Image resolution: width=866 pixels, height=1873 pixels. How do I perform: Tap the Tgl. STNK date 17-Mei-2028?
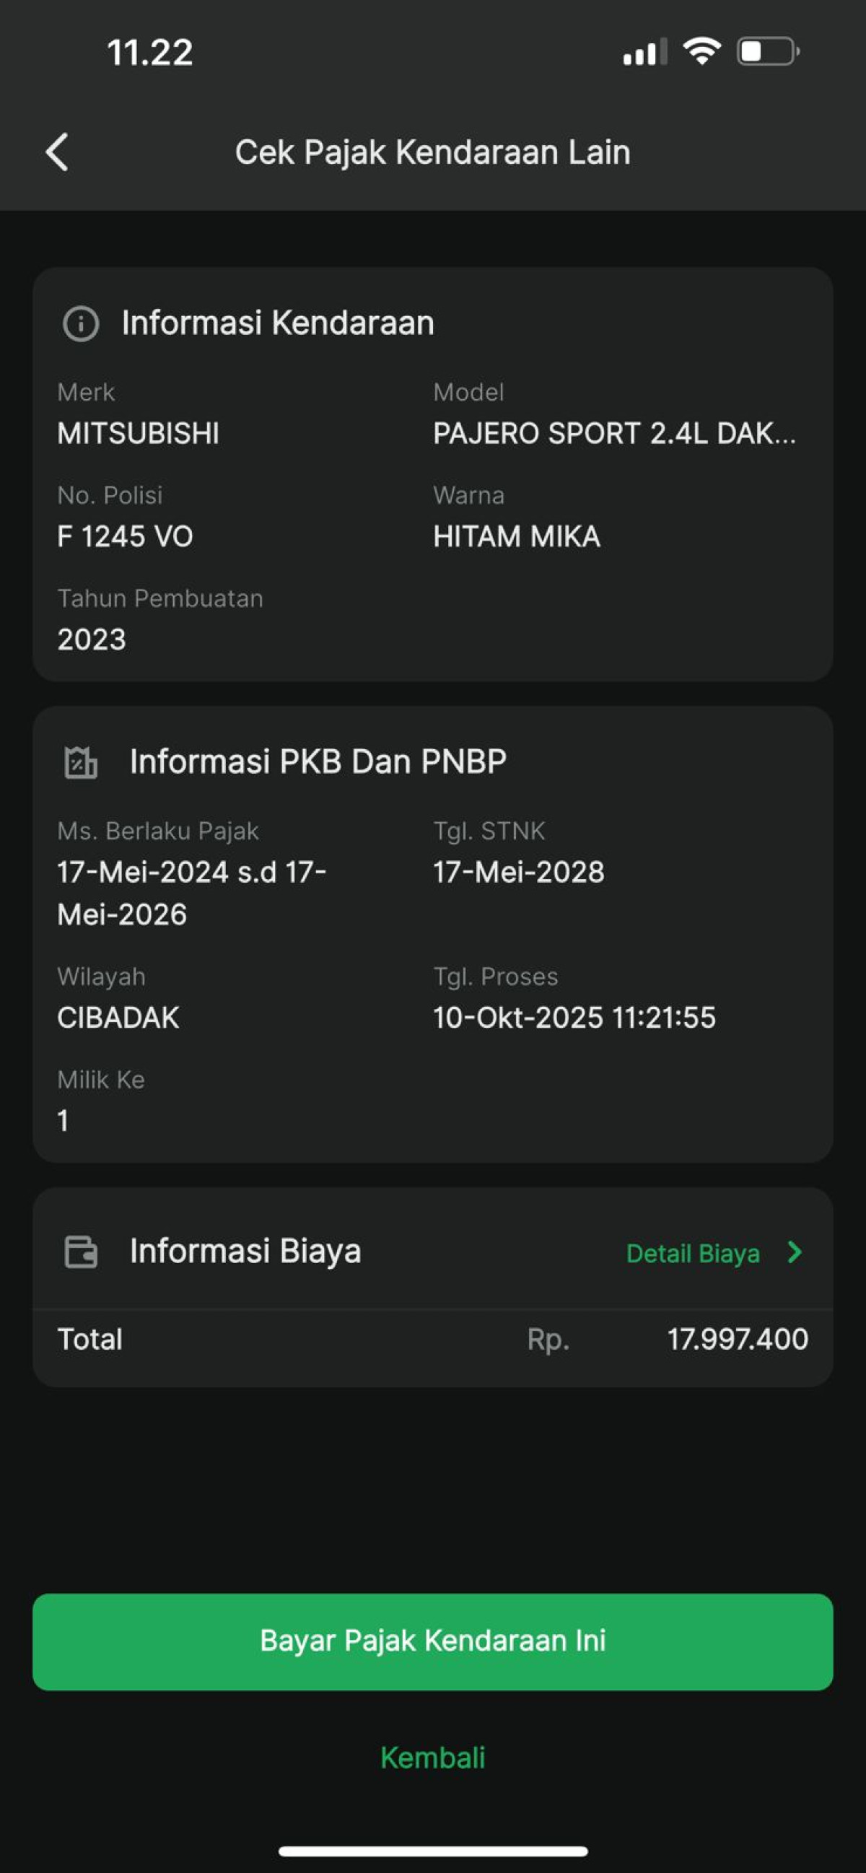click(518, 872)
